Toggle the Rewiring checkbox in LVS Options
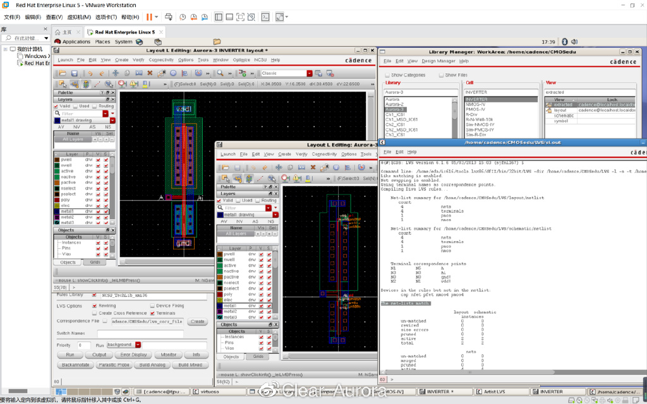Image resolution: width=647 pixels, height=404 pixels. [x=95, y=306]
